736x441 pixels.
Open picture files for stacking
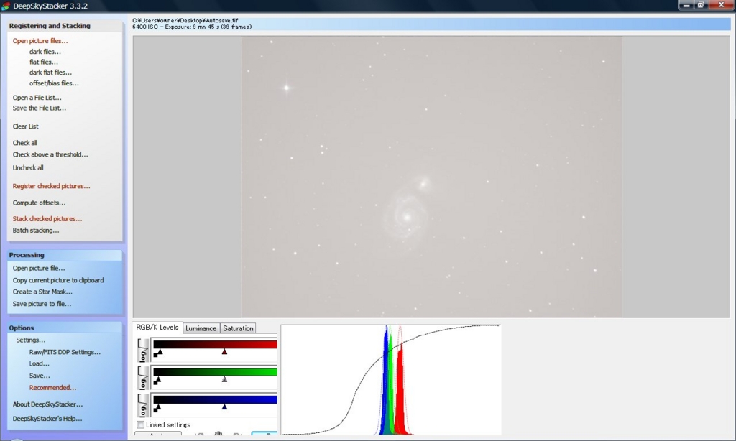point(40,41)
